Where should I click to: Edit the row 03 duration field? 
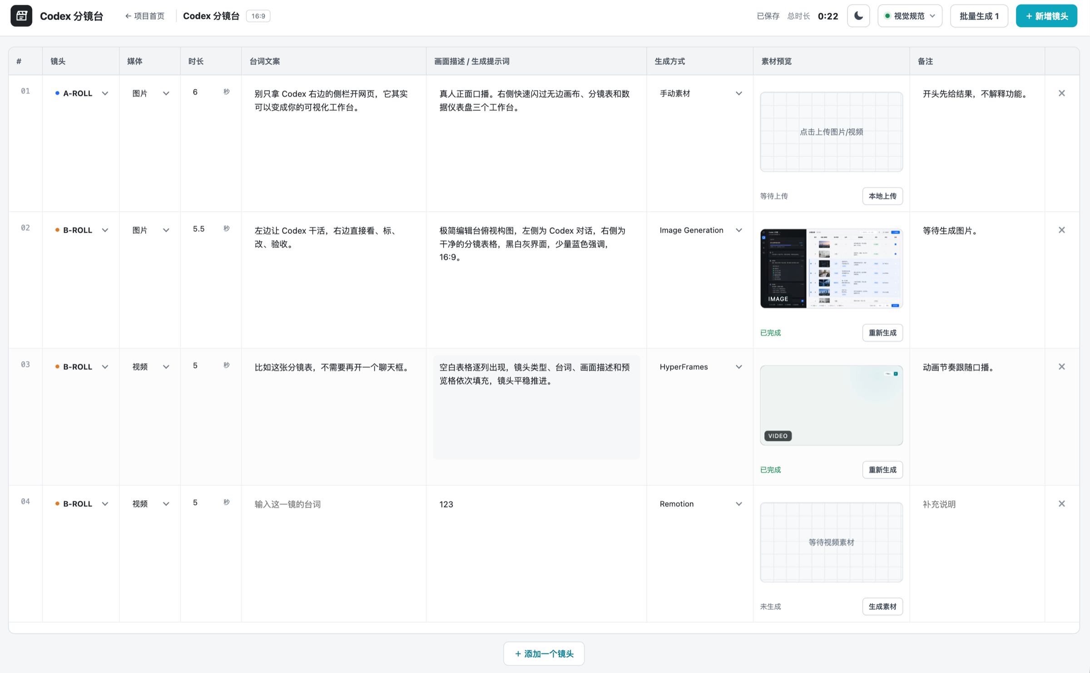pos(203,366)
